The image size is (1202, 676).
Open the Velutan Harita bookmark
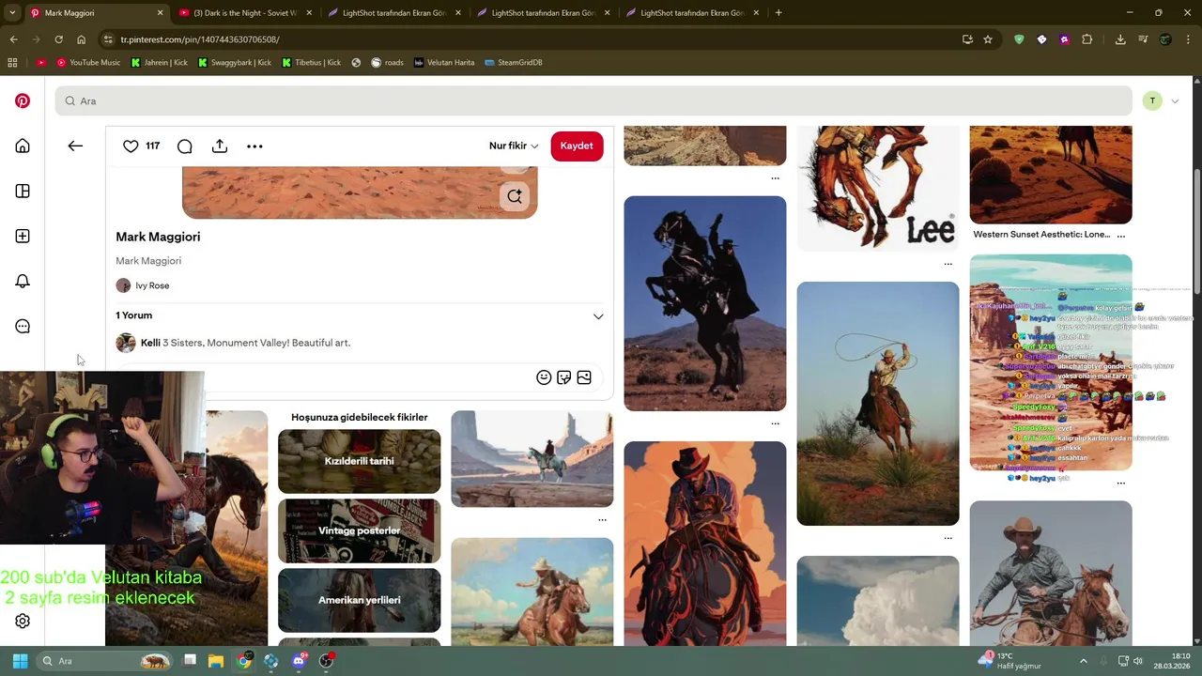444,62
